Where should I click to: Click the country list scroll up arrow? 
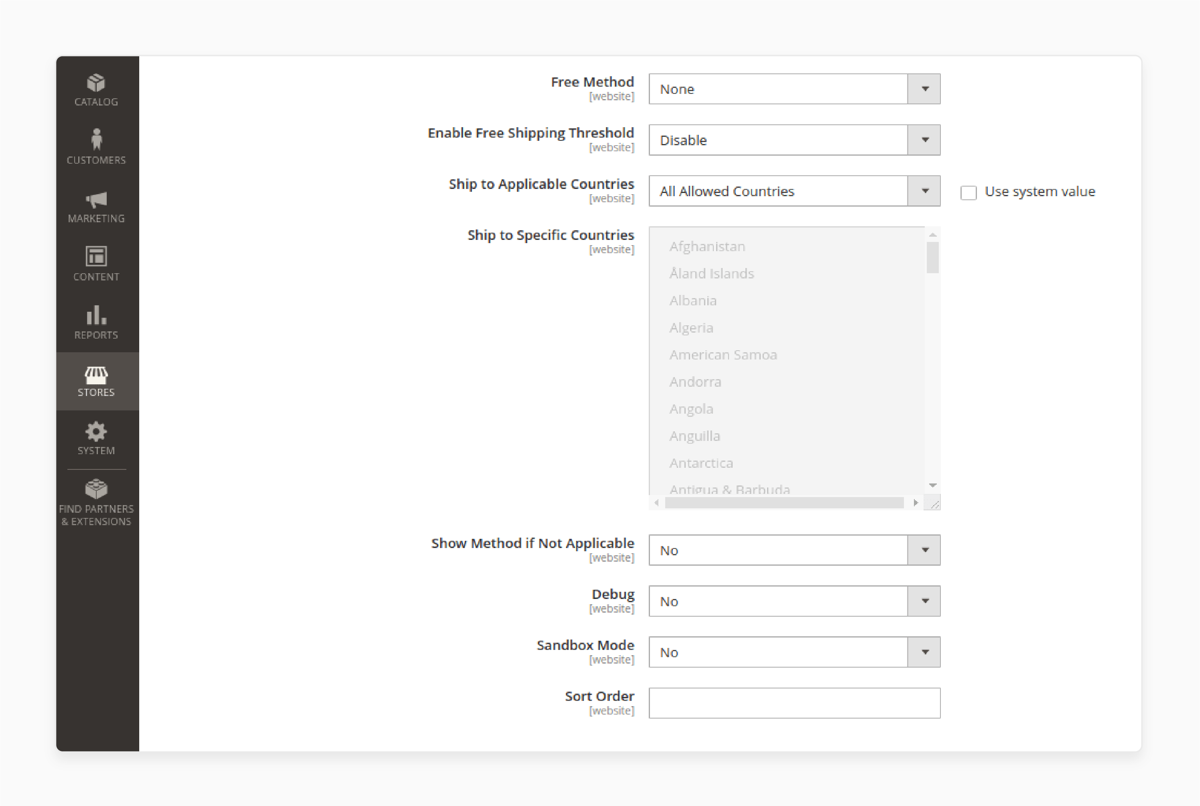tap(933, 234)
